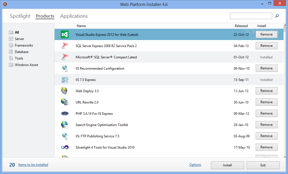The width and height of the screenshot is (288, 174).
Task: Click the Database category icon
Action: [11, 52]
